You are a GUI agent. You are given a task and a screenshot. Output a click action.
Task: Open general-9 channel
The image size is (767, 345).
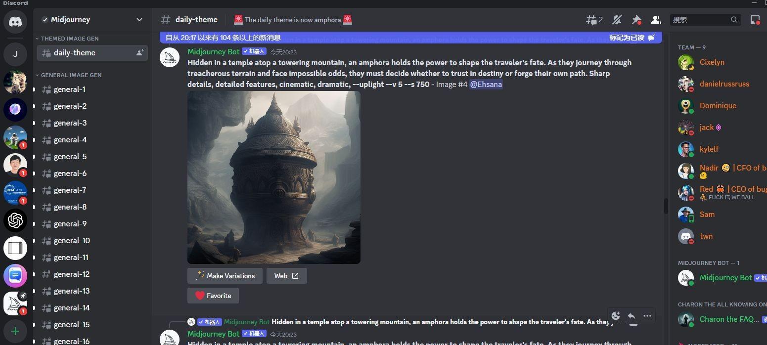(92, 224)
